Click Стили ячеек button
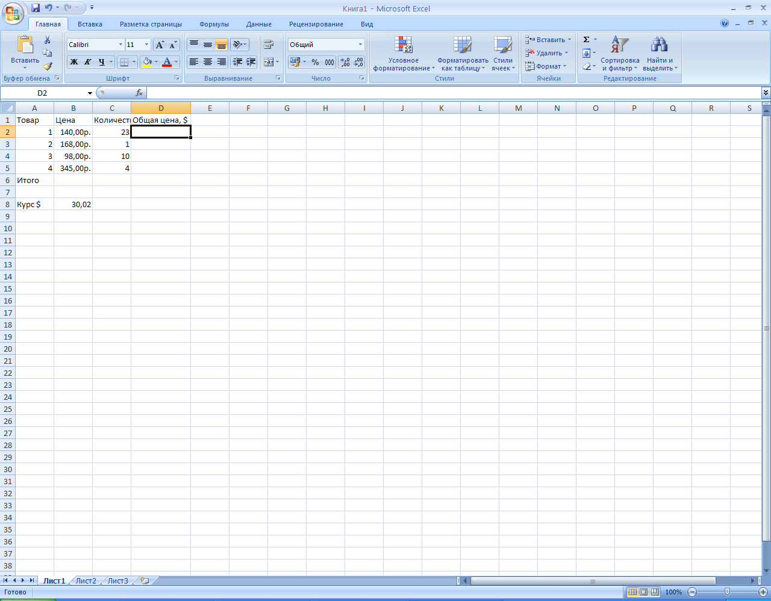This screenshot has width=771, height=601. tap(503, 54)
